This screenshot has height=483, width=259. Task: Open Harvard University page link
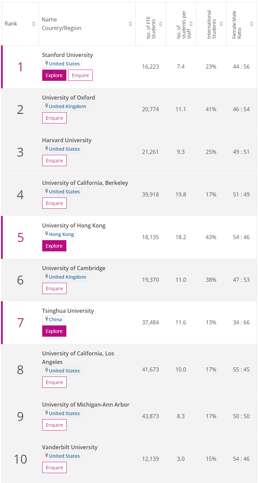tap(67, 140)
